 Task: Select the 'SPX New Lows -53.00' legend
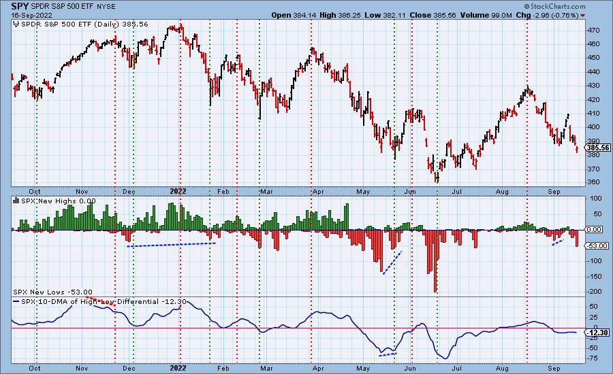[x=52, y=292]
